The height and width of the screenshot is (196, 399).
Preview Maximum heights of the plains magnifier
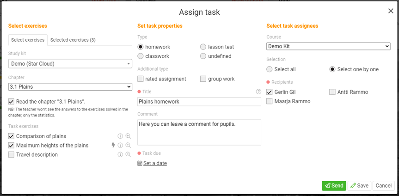point(128,146)
